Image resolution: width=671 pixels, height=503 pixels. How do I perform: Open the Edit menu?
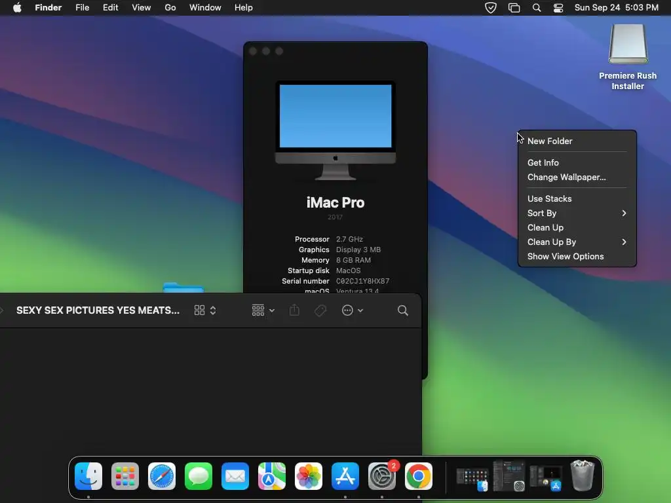[110, 8]
